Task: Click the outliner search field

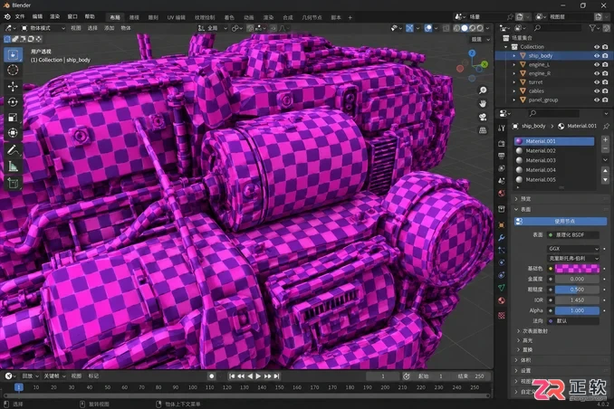Action: click(556, 28)
